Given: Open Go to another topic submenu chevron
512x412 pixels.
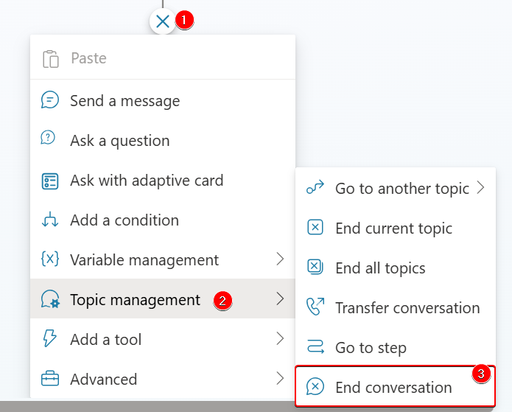Looking at the screenshot, I should [481, 188].
